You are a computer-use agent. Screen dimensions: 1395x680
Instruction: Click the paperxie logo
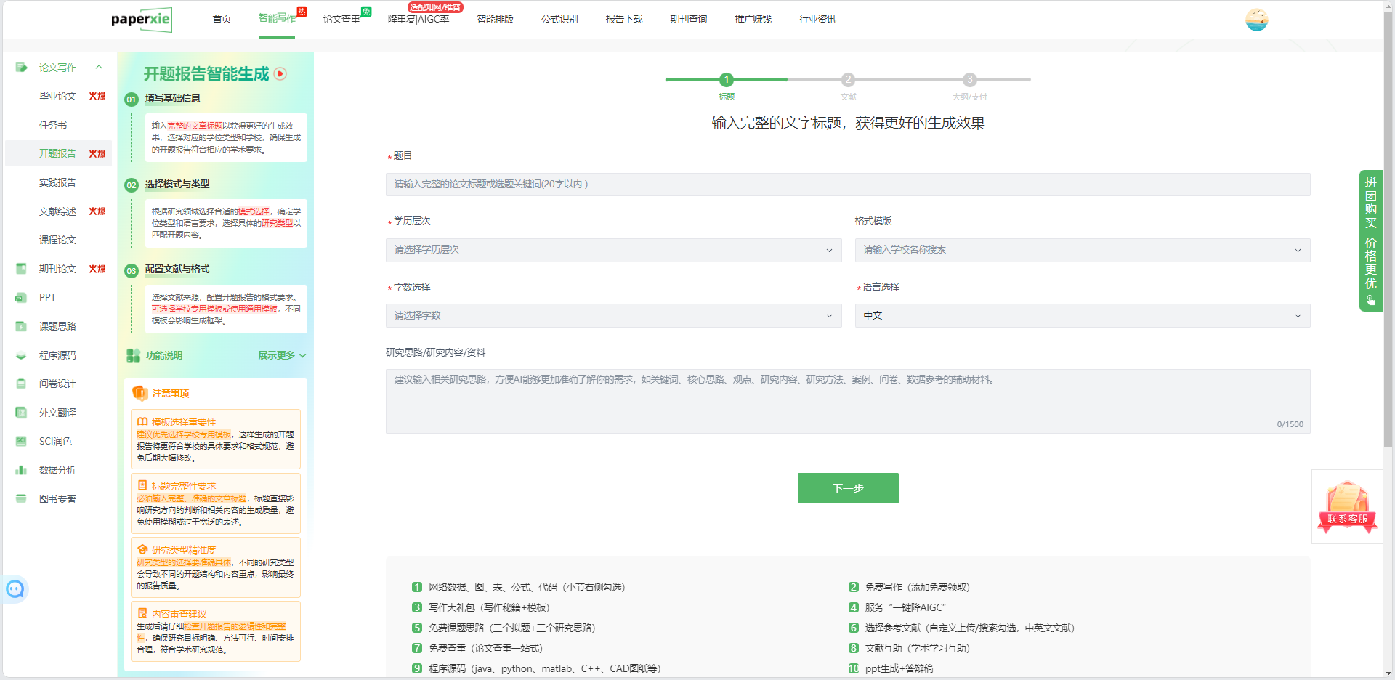coord(141,20)
